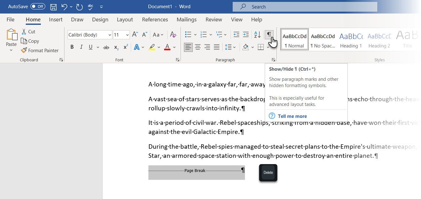The height and width of the screenshot is (199, 421).
Task: Open the File tab
Action: pos(10,19)
